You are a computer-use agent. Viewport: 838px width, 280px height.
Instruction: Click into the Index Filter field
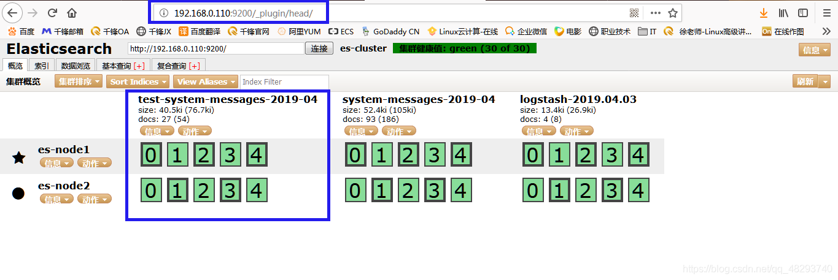point(284,81)
